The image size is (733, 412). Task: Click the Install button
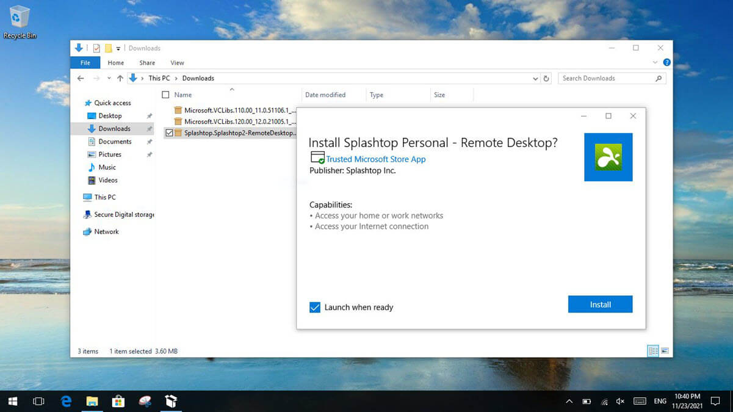600,304
